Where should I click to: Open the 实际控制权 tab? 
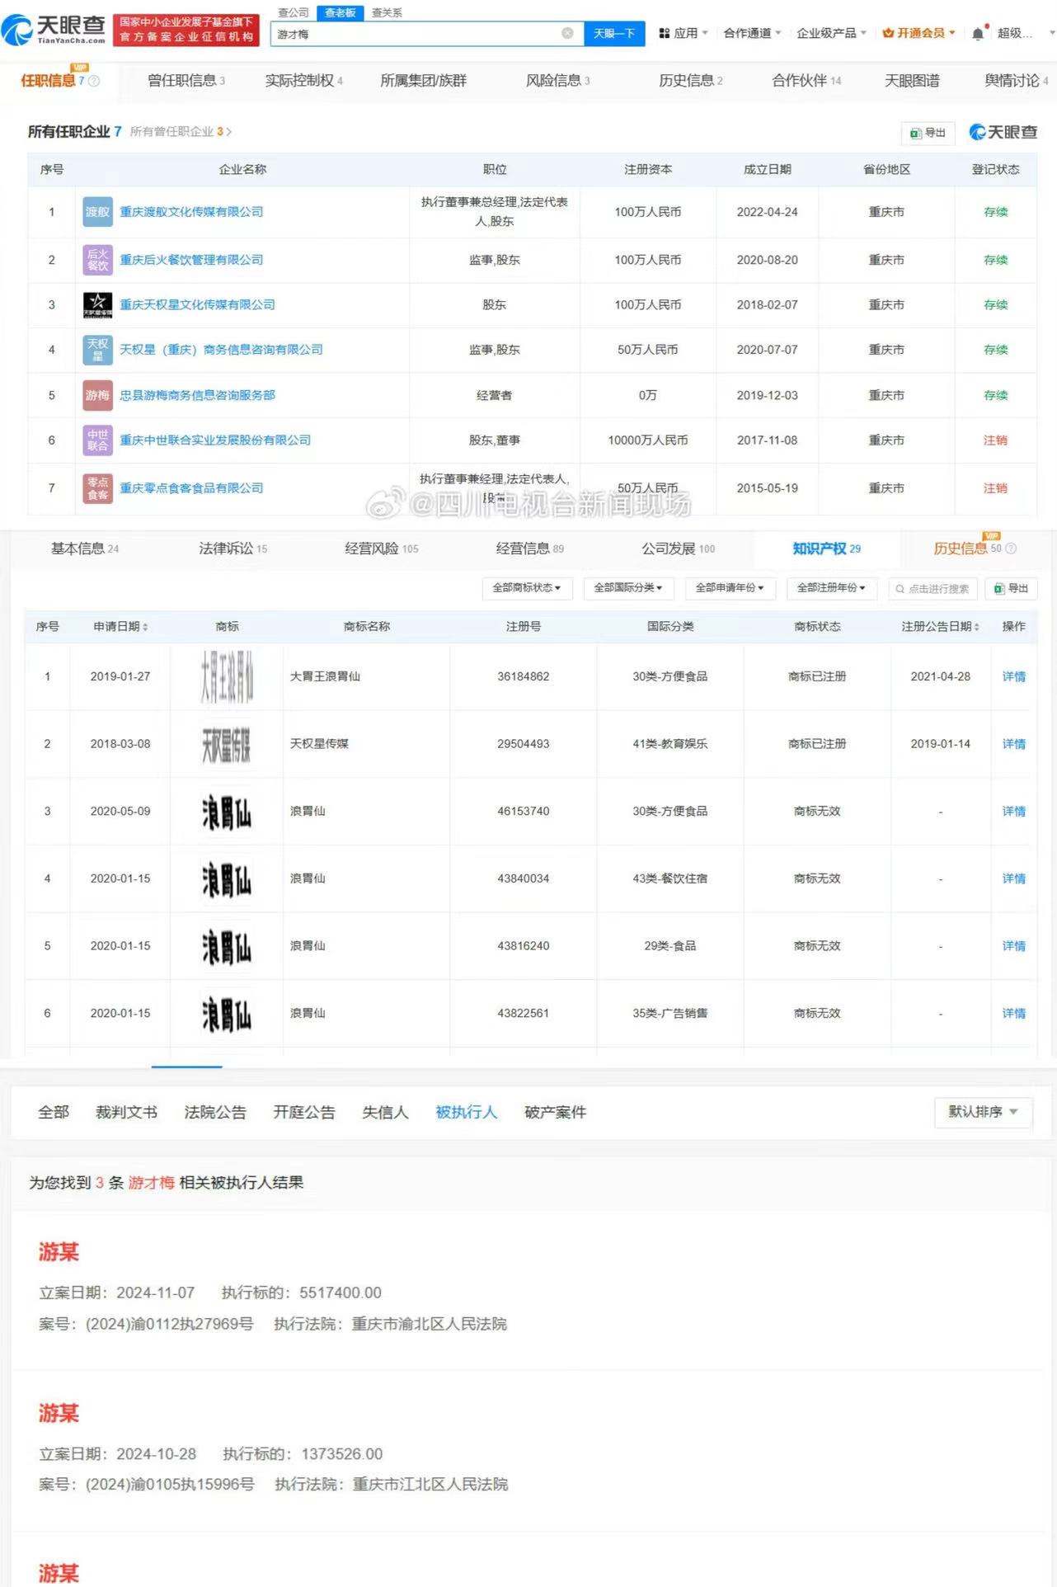coord(303,80)
